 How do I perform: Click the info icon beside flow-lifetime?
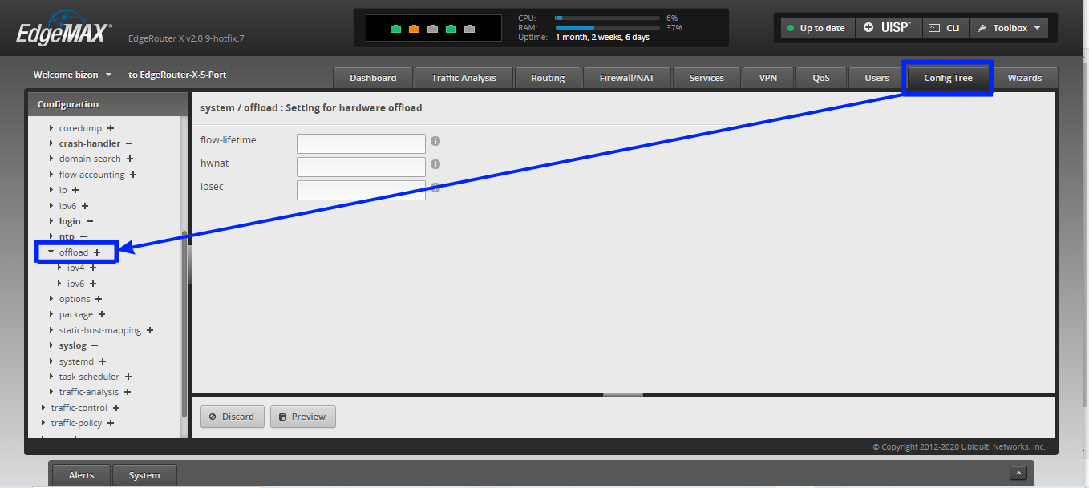[435, 140]
